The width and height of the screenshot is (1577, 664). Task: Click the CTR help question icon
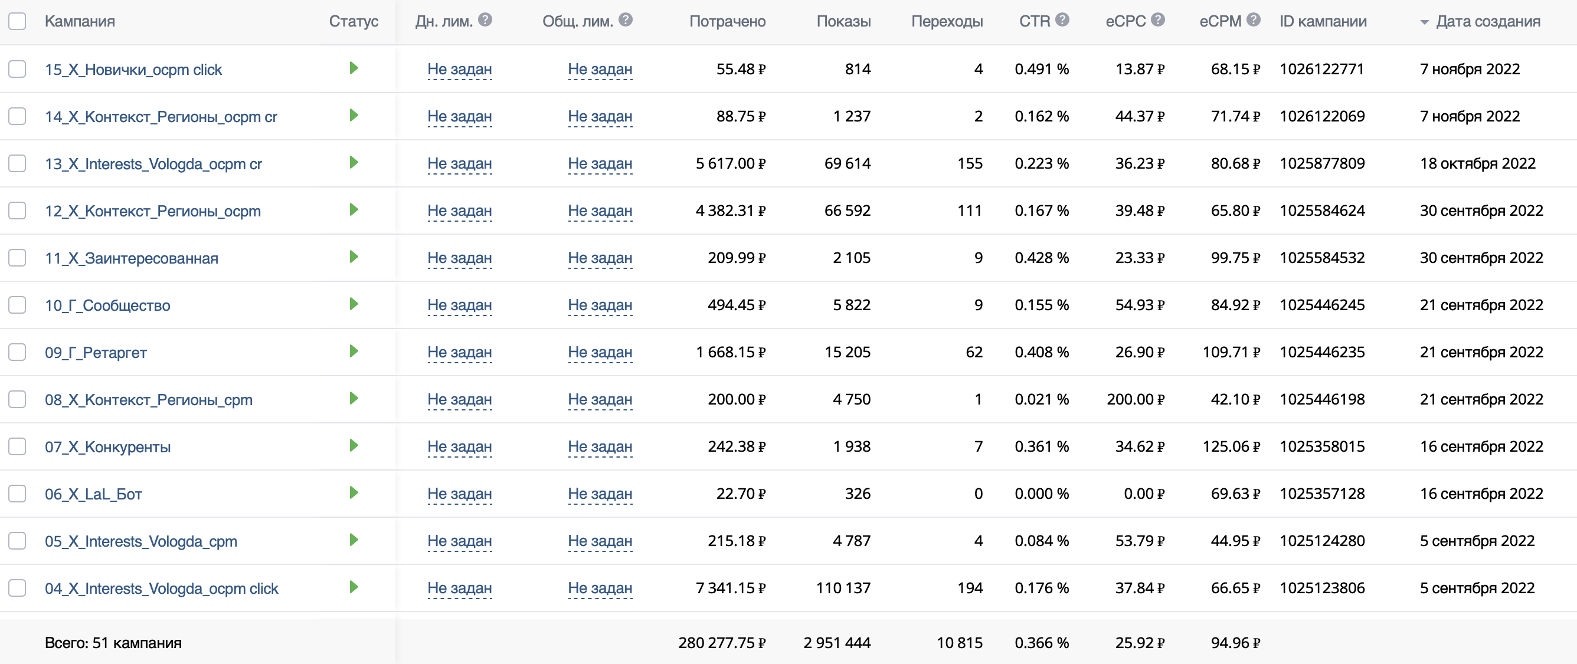click(x=1062, y=19)
